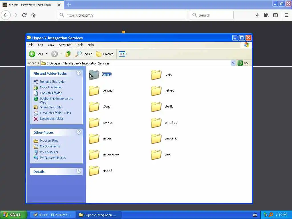Viewport: 292px width, 219px height.
Task: Select the s3cap folder icon
Action: coord(94,107)
